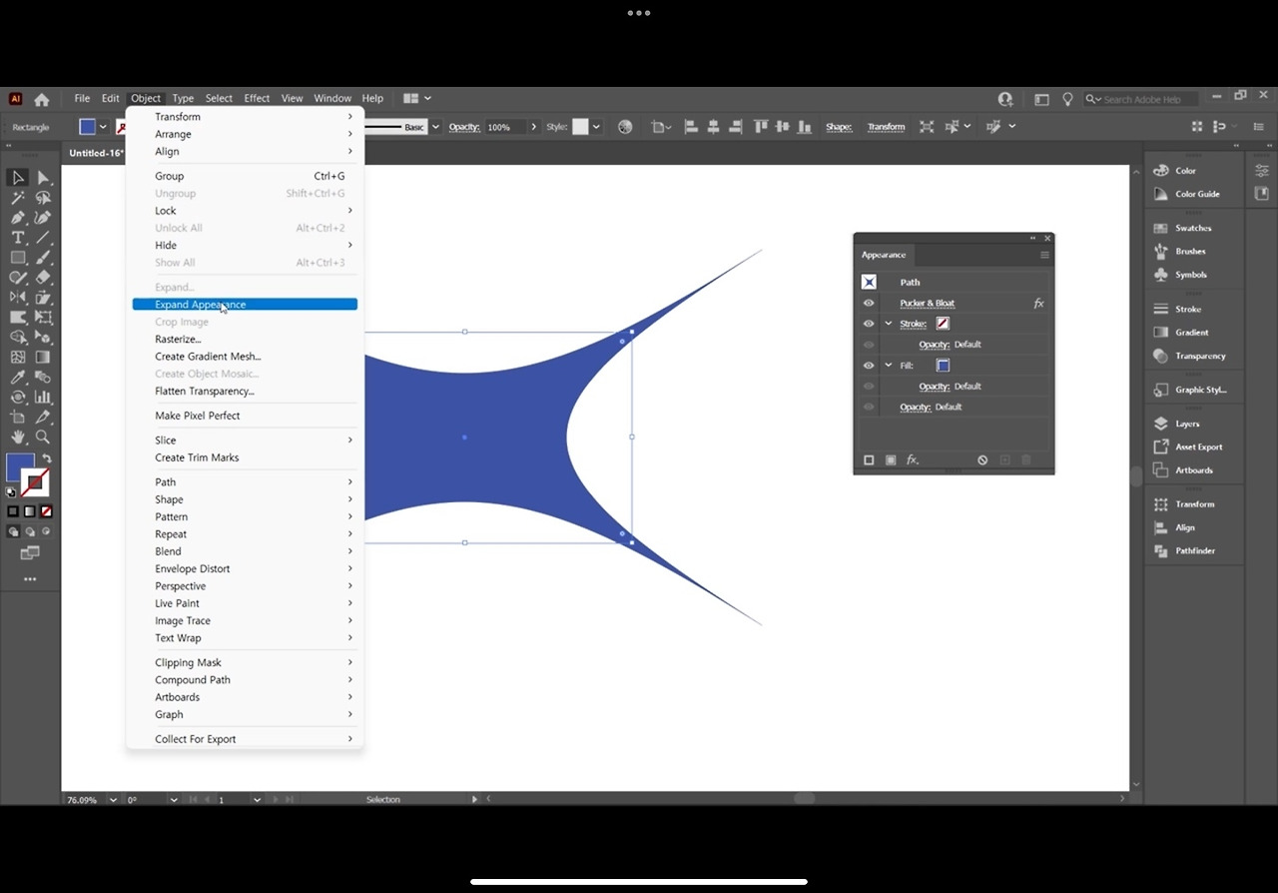This screenshot has width=1278, height=893.
Task: Select the Line Segment tool
Action: pos(43,238)
